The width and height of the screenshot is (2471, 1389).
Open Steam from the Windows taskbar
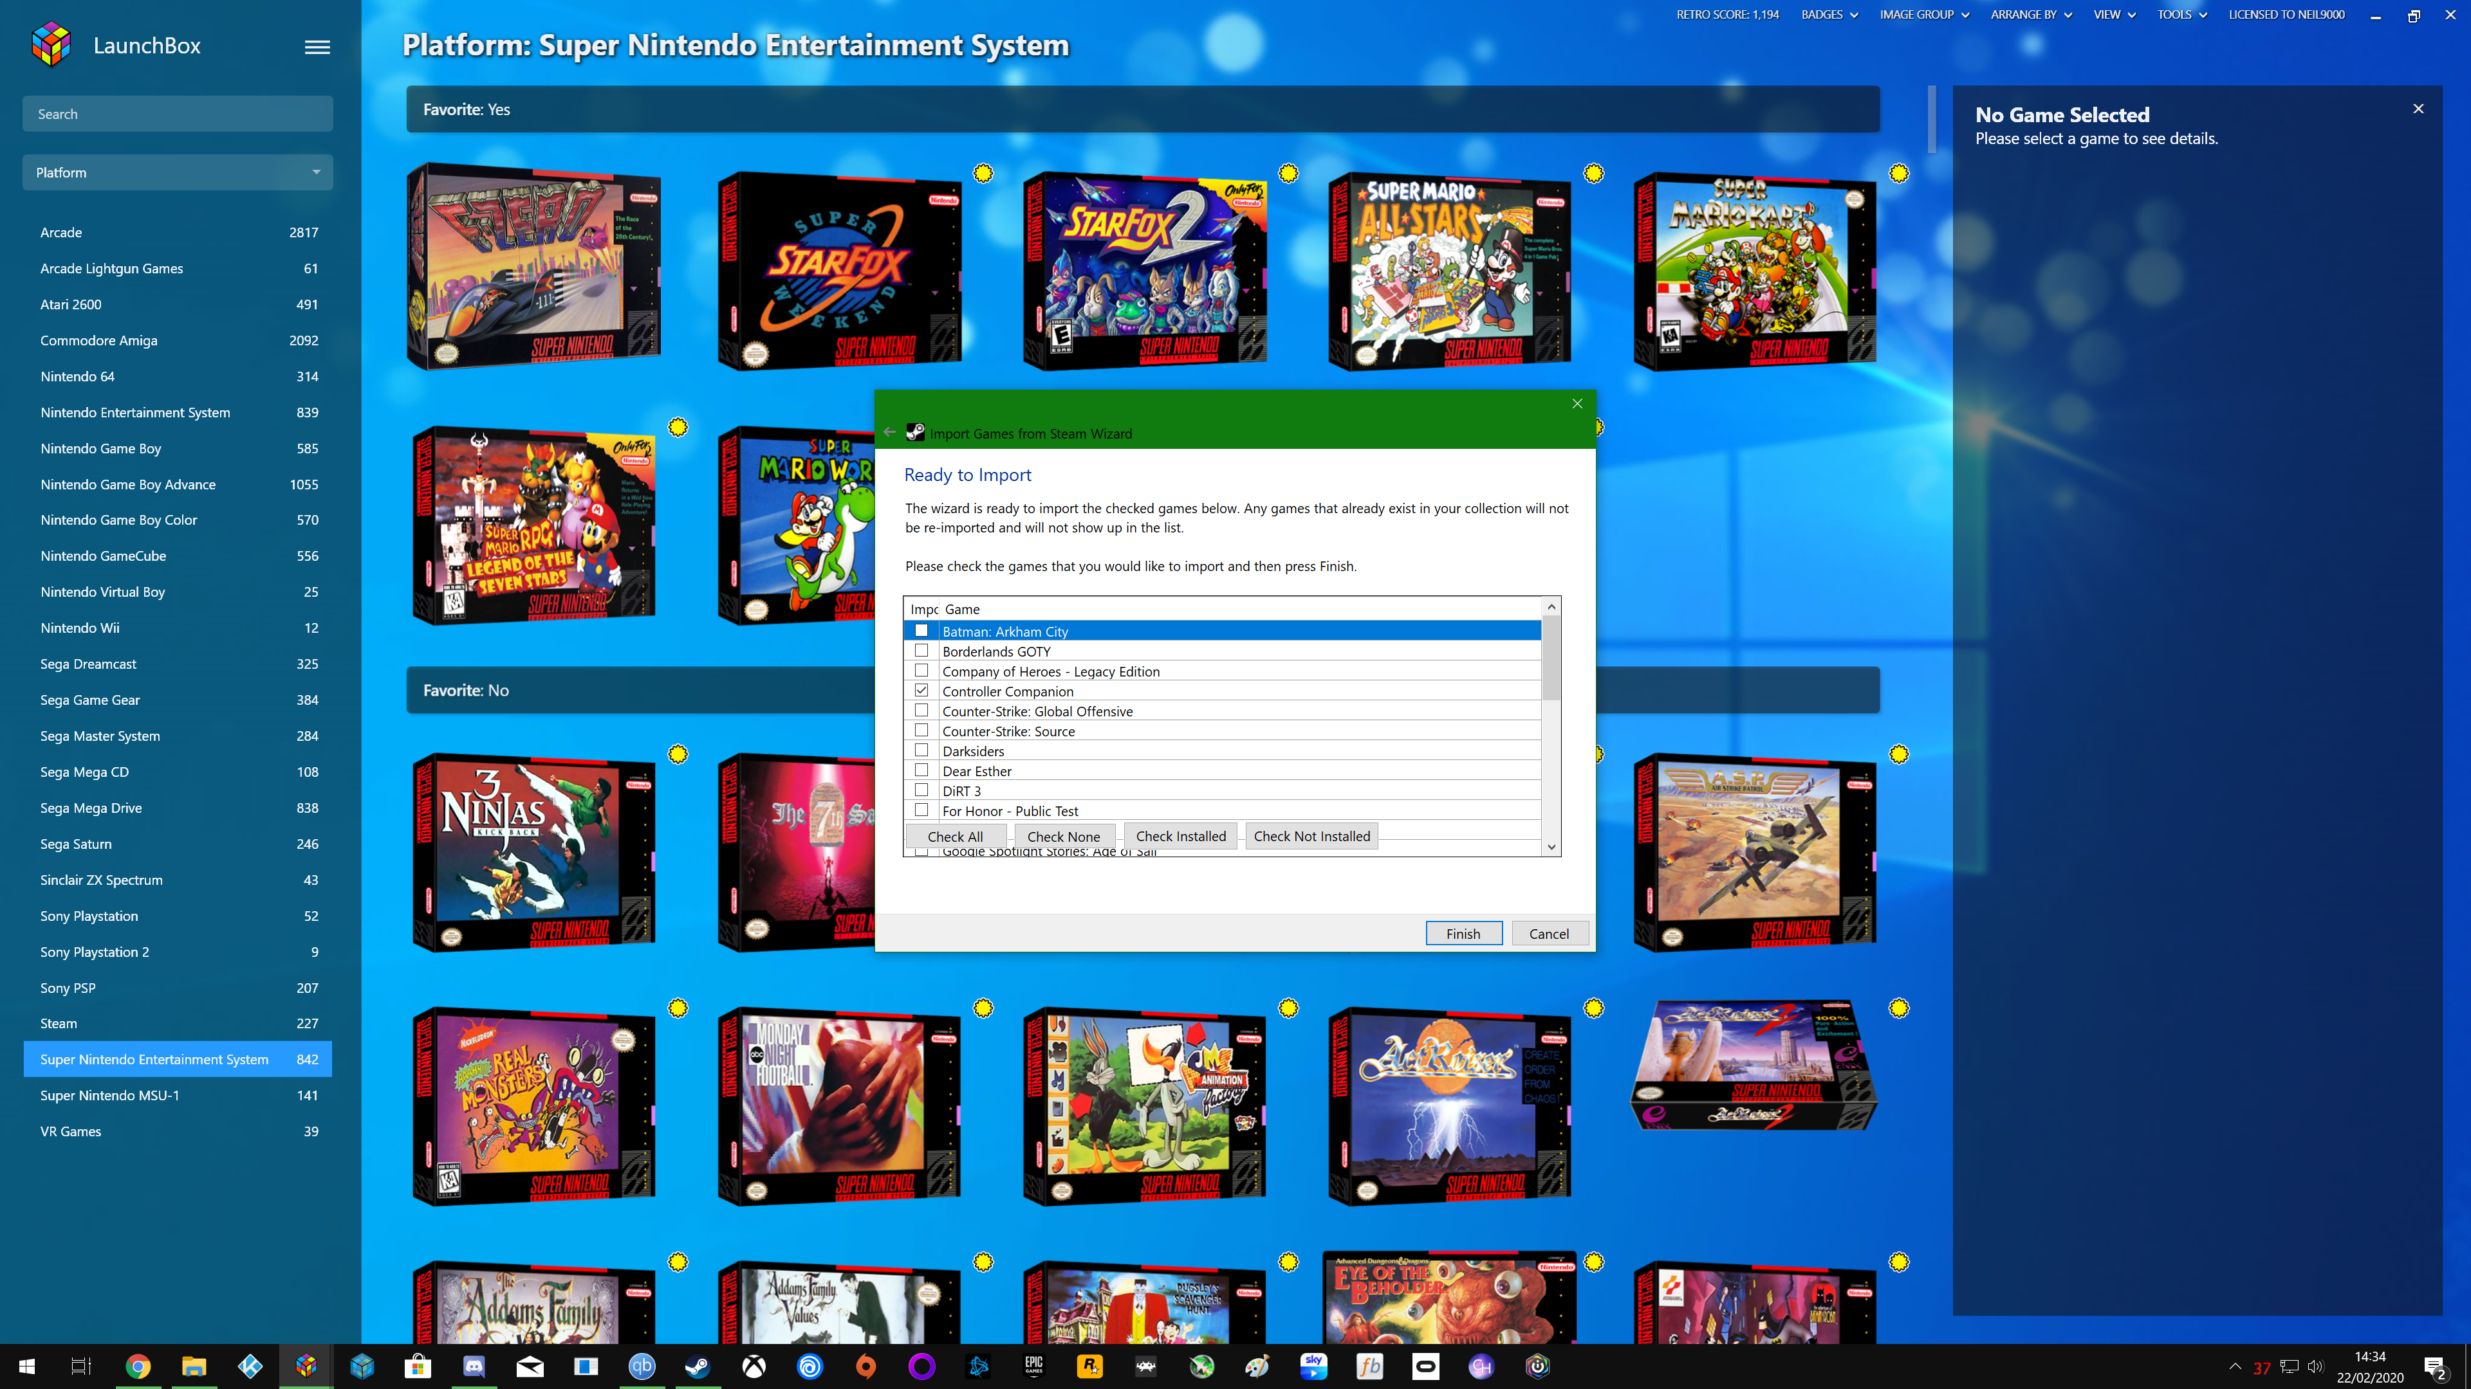tap(698, 1366)
